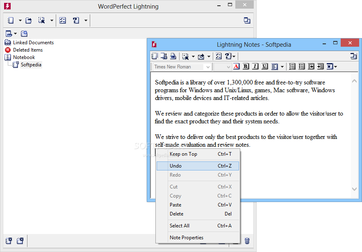Choose Delete from the context menu
Screen dimensions: 362x252
click(x=198, y=214)
